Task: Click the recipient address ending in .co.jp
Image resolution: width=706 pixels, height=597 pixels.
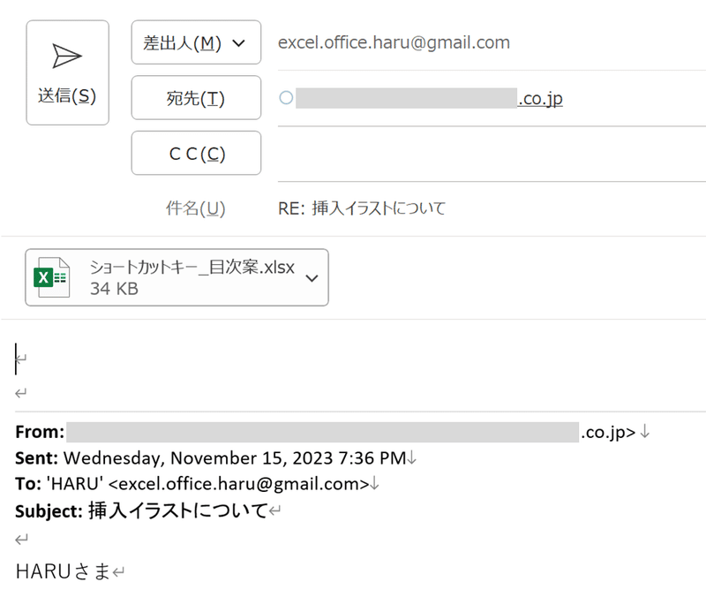Action: tap(539, 98)
